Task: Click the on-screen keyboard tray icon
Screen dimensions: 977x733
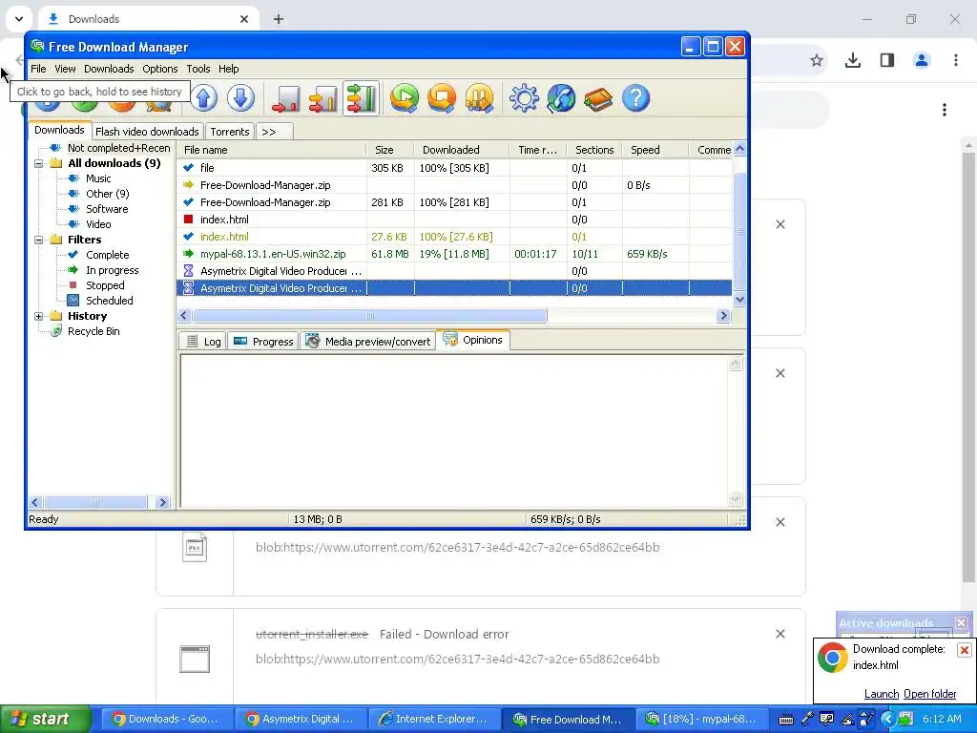Action: pos(786,720)
